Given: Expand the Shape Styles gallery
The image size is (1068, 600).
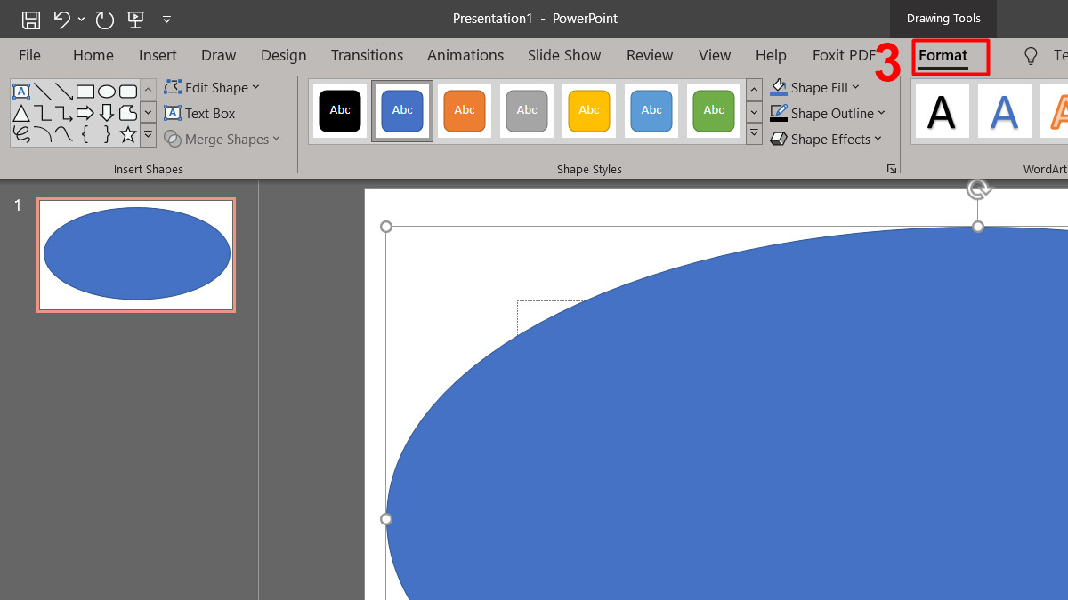Looking at the screenshot, I should tap(754, 132).
